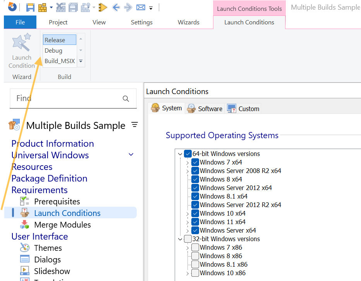Open the Slideshow page
Screen dimensions: 361x281
[x=52, y=271]
